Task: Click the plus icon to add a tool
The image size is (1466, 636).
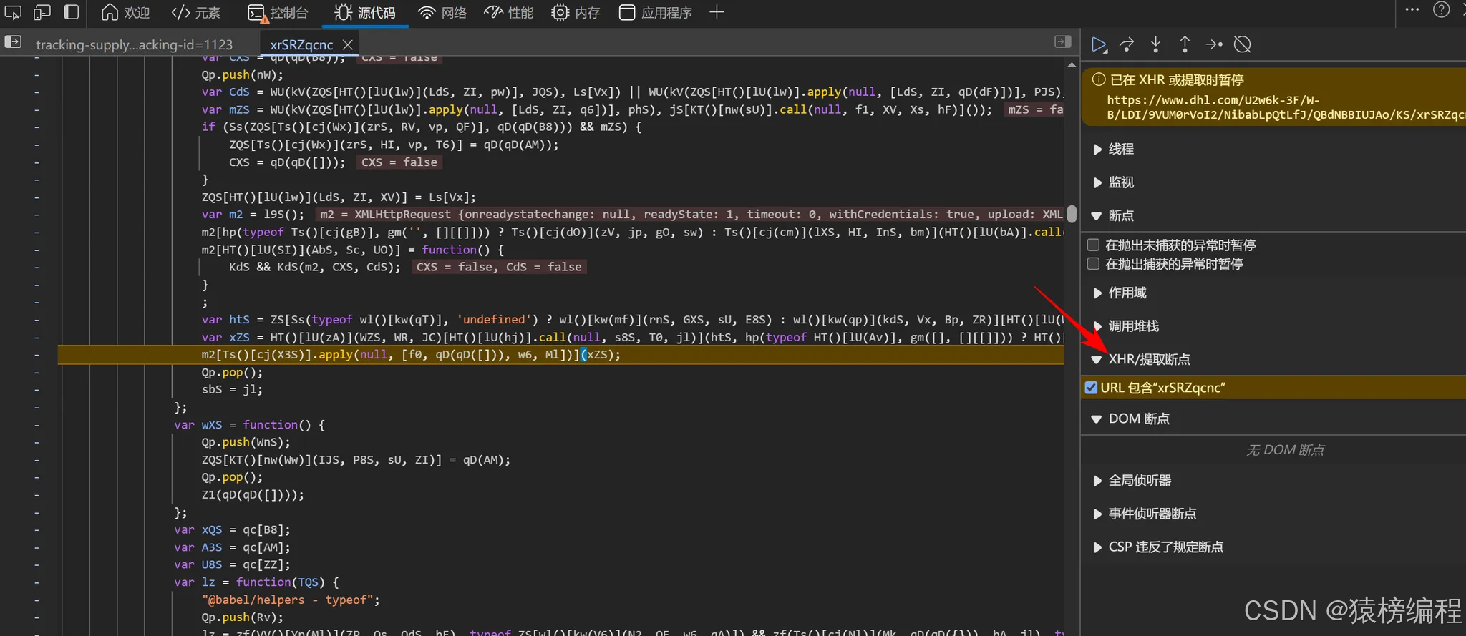Action: (717, 12)
